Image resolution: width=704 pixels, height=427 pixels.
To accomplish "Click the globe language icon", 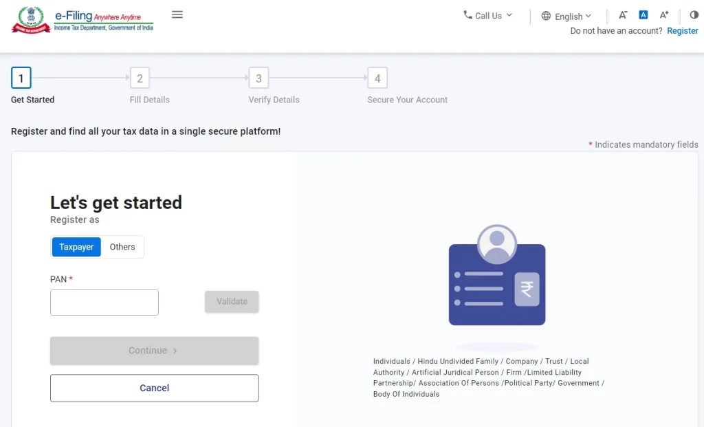I will [x=545, y=16].
